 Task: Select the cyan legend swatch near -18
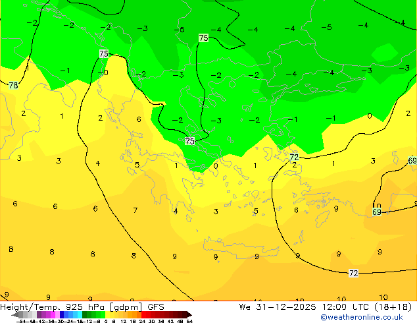[80, 314]
